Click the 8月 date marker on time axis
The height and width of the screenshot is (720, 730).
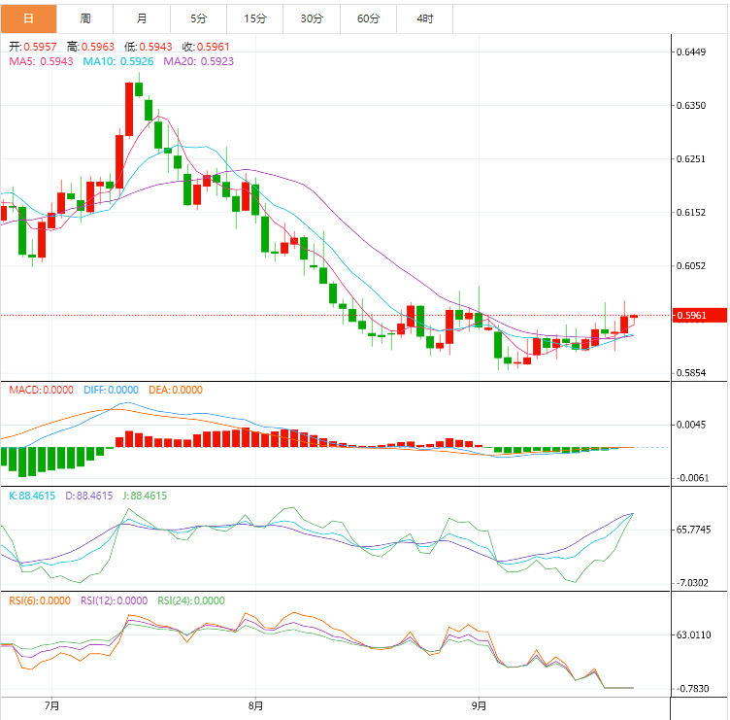(x=255, y=705)
